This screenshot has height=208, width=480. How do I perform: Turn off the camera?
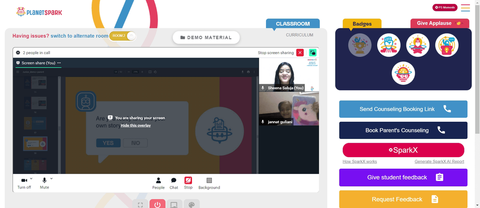(24, 183)
